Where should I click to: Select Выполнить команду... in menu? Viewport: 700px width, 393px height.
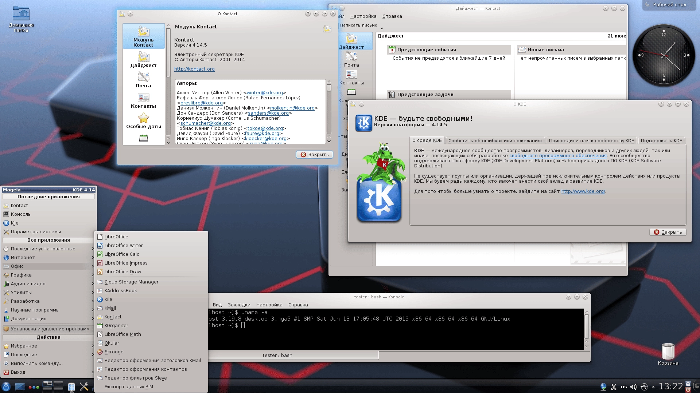(48, 364)
